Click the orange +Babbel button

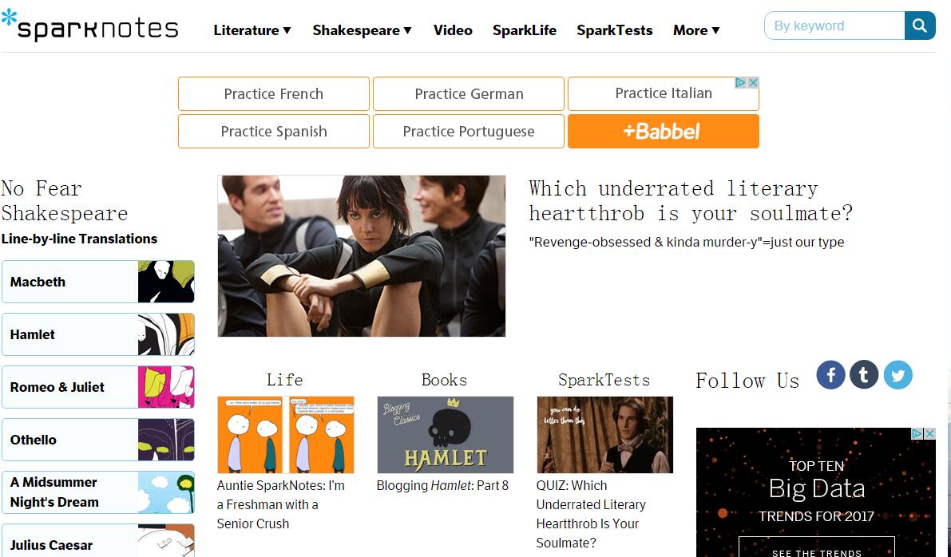[664, 132]
